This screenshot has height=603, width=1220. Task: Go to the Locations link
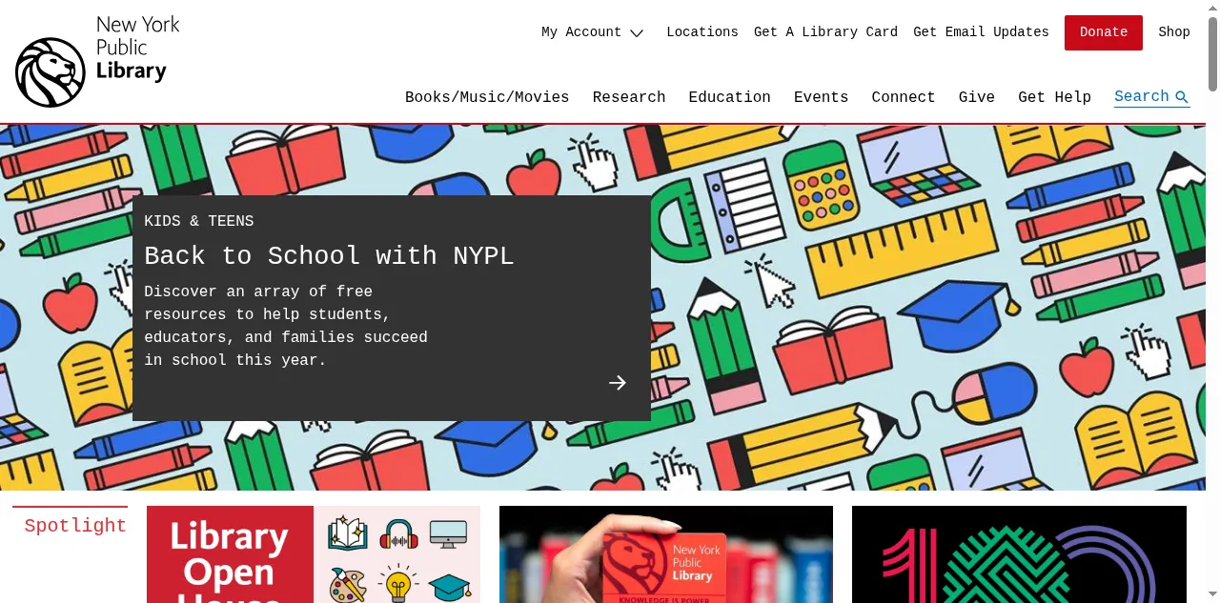702,32
